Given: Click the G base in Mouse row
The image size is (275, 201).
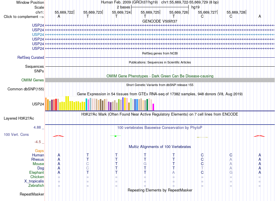Looking at the screenshot, I should (x=145, y=164).
